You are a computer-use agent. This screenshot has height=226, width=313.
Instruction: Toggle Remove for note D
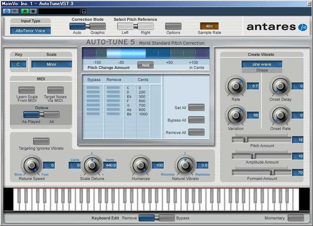coord(113,92)
